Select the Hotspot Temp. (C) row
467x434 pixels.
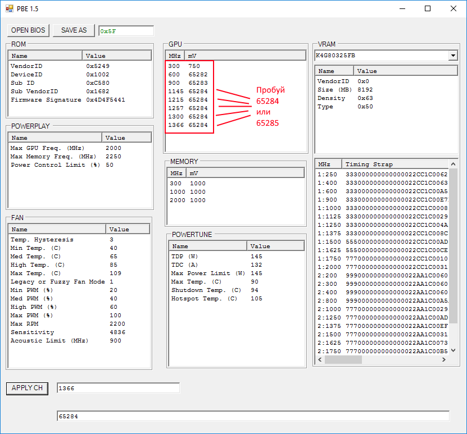pos(237,298)
